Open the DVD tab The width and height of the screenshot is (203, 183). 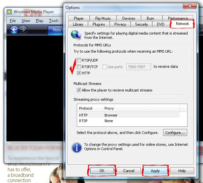tap(160, 24)
